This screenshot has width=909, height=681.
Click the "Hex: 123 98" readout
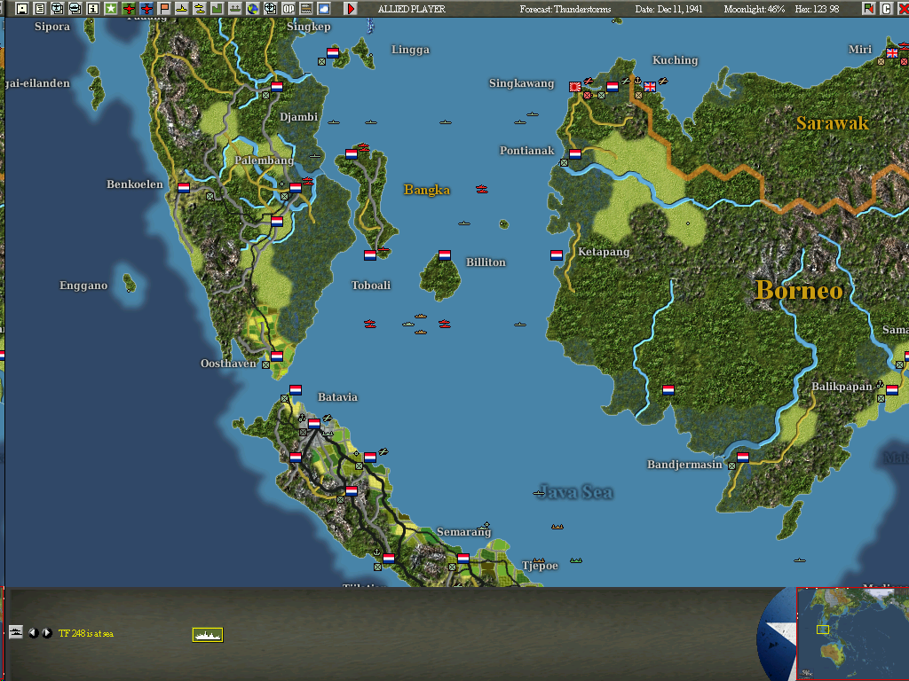coord(818,9)
